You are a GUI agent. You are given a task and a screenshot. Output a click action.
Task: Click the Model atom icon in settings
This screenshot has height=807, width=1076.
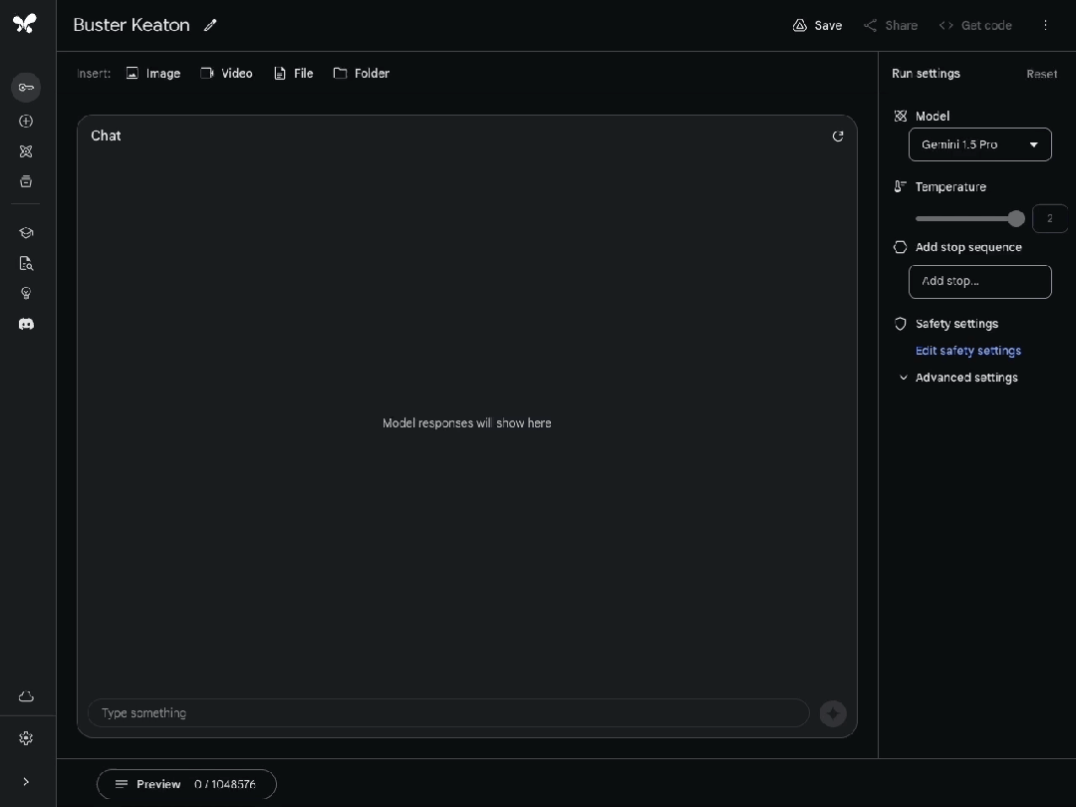[x=901, y=116]
